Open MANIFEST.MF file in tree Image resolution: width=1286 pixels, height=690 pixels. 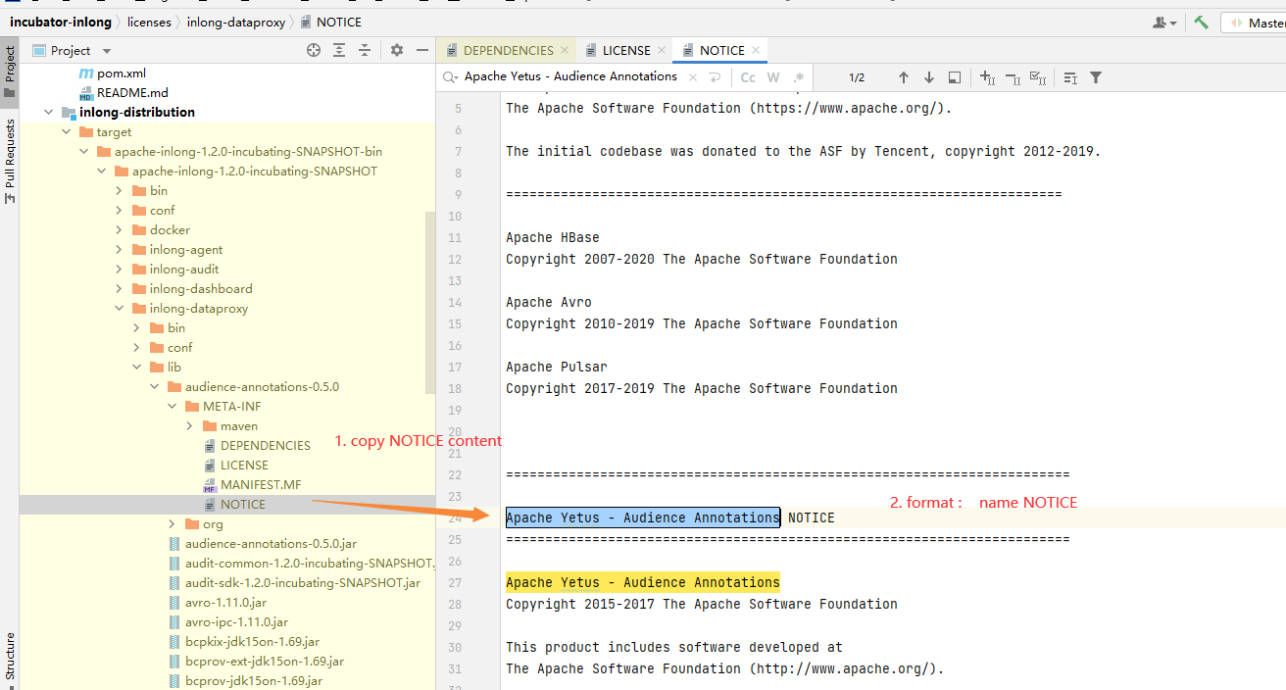tap(261, 485)
